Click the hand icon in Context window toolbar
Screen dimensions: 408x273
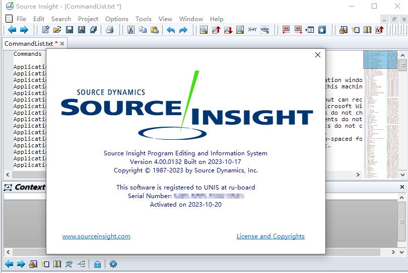click(33, 264)
